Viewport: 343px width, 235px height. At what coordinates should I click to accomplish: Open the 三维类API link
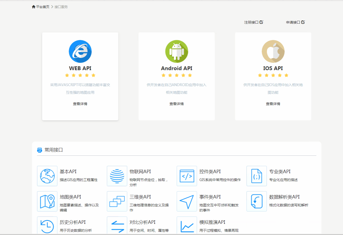point(140,197)
